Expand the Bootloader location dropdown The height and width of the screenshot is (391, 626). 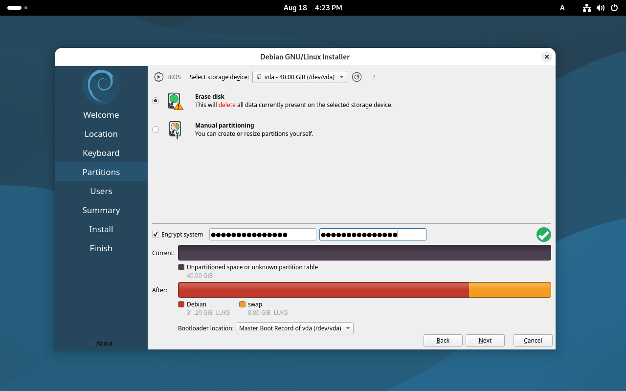[x=295, y=328]
